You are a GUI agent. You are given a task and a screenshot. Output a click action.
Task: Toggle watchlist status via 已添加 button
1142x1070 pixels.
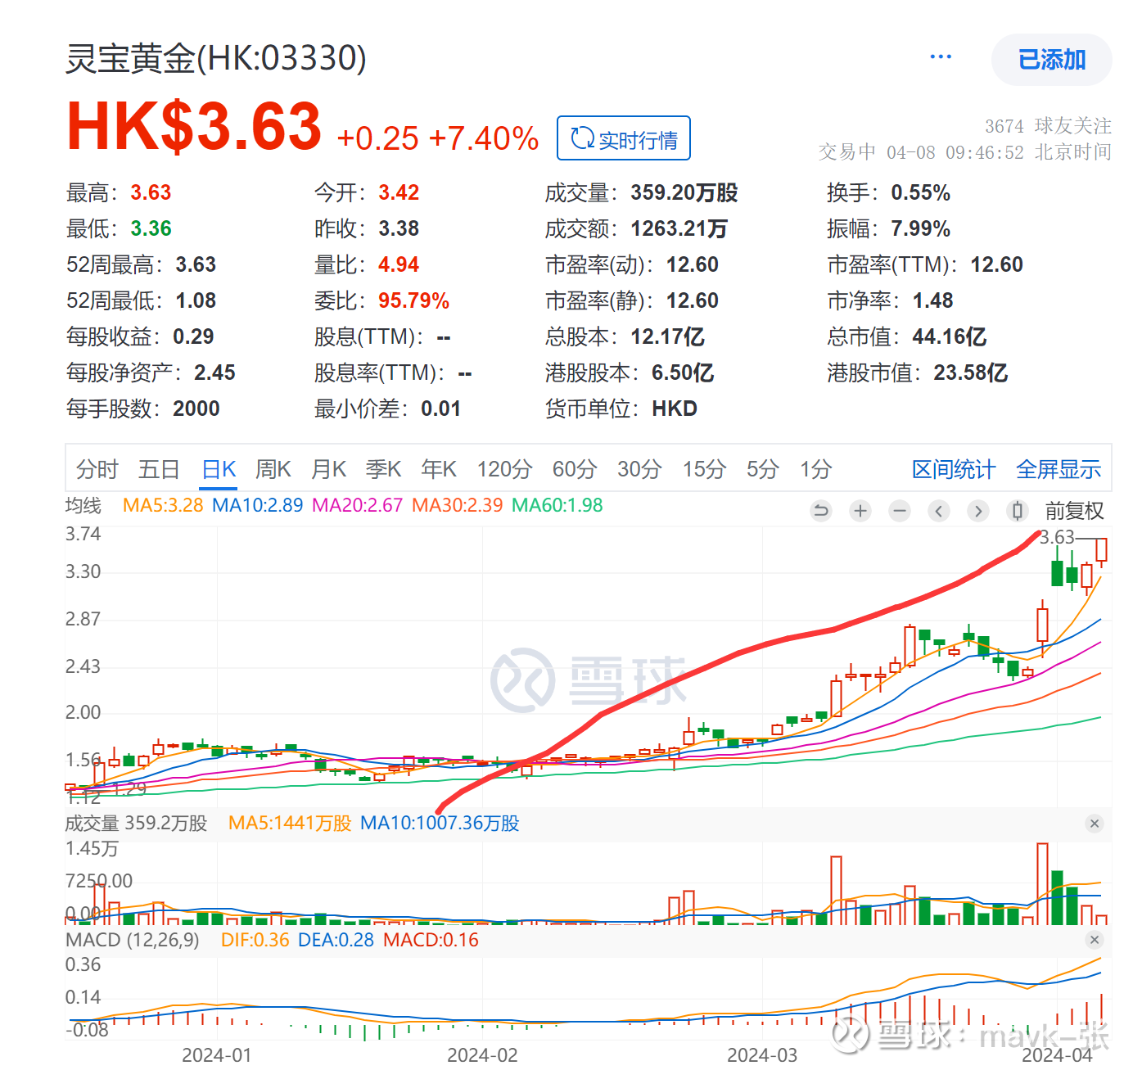click(1051, 59)
